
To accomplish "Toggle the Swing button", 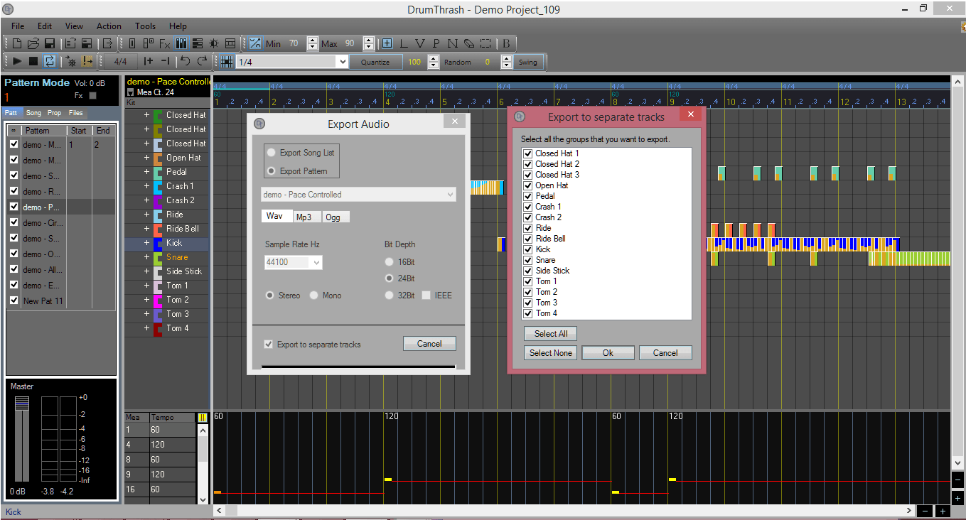I will (528, 62).
